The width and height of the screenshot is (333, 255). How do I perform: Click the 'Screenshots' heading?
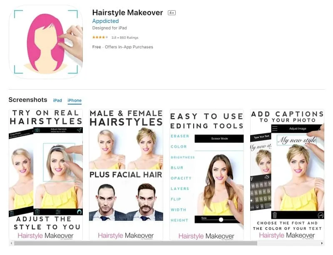tap(28, 100)
